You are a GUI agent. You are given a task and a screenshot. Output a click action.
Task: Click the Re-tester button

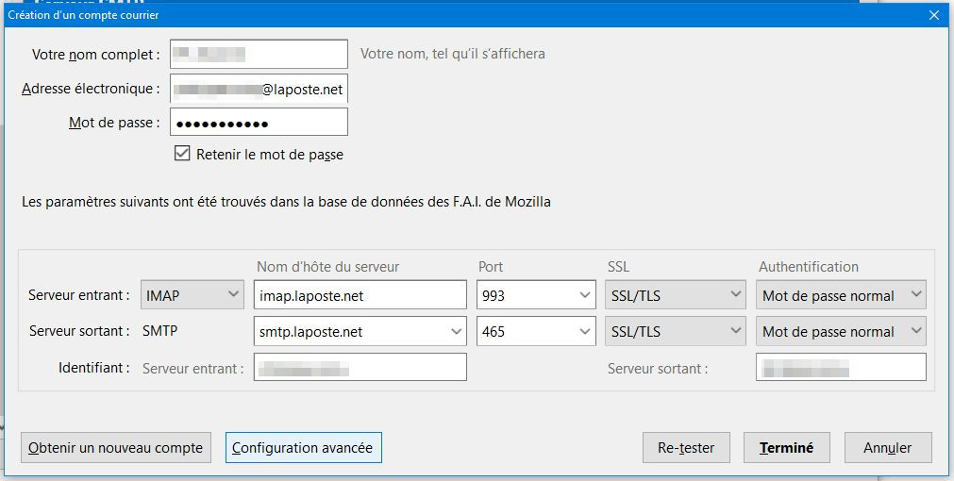point(686,448)
